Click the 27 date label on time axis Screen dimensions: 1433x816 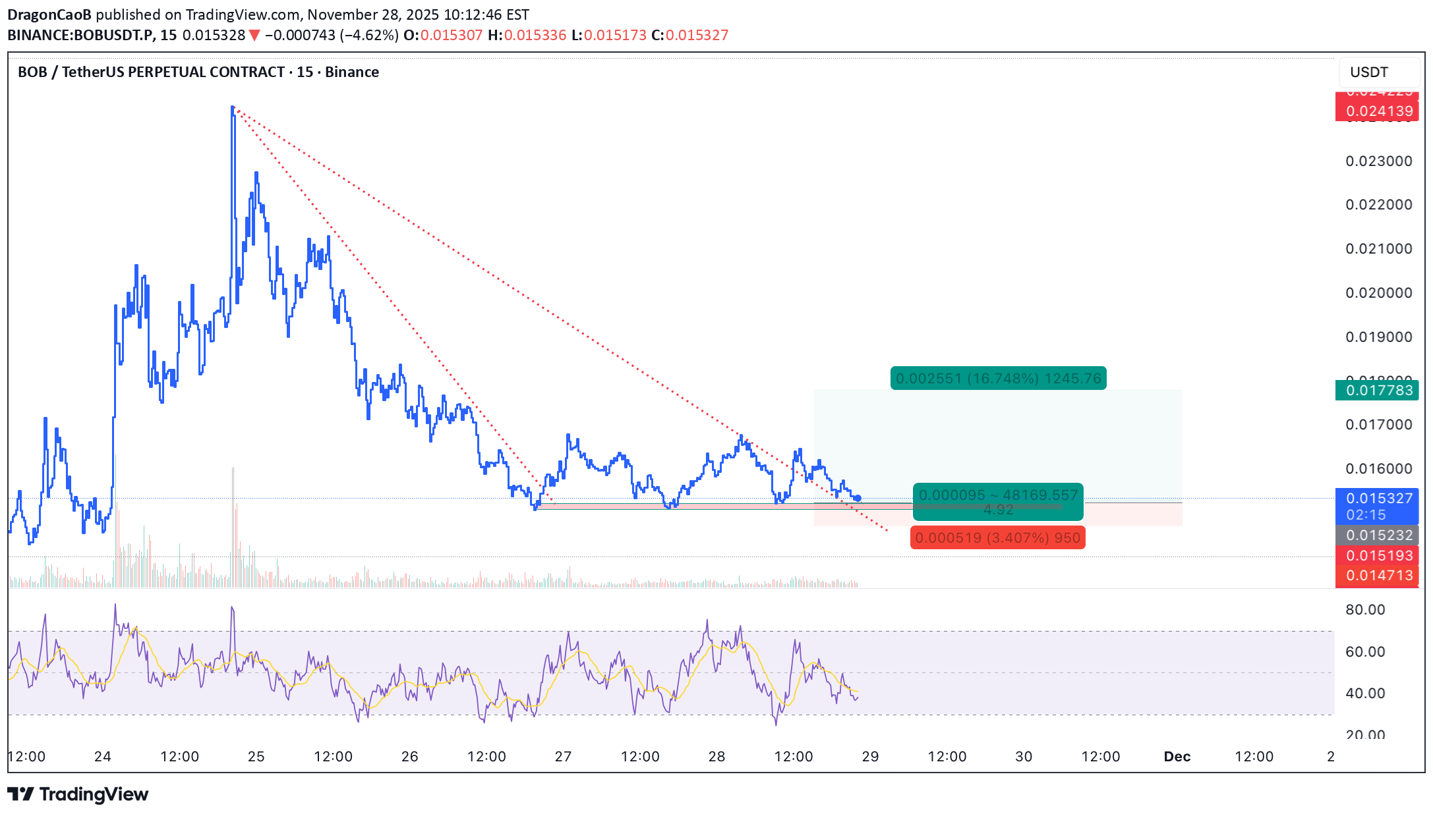click(563, 757)
